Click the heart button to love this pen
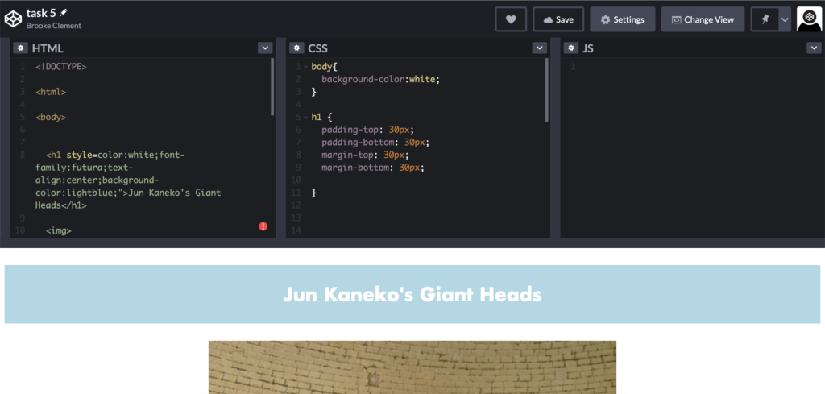This screenshot has height=394, width=825. [511, 19]
